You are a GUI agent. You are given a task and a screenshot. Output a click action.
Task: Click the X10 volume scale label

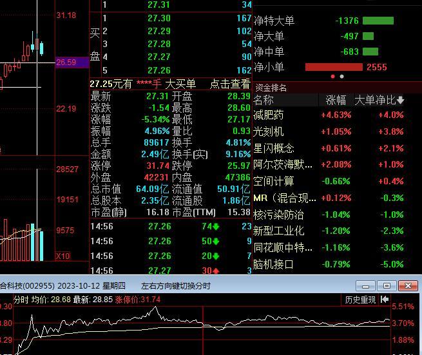click(x=62, y=256)
